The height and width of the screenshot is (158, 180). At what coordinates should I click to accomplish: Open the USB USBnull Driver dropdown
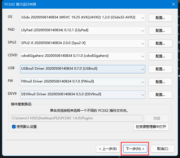click(x=83, y=69)
